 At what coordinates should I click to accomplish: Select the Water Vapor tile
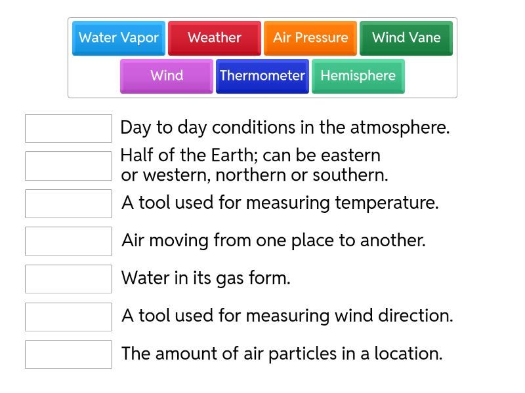119,38
